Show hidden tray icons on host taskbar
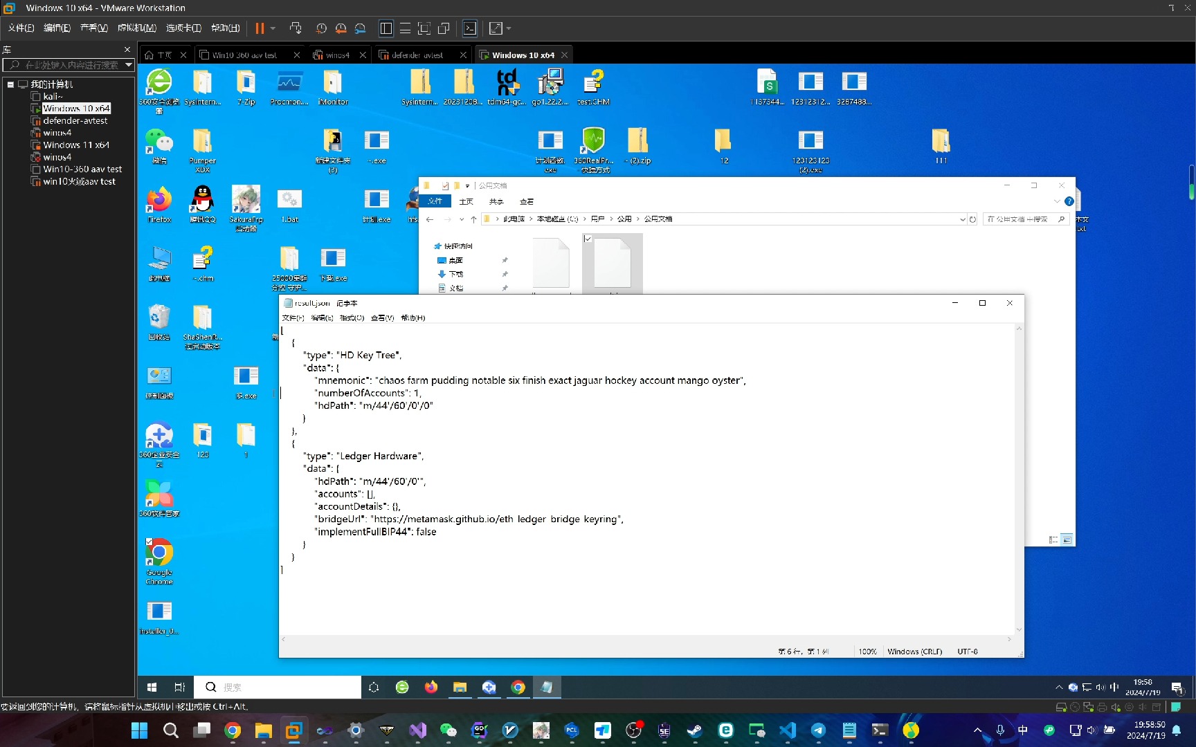1196x747 pixels. point(977,730)
